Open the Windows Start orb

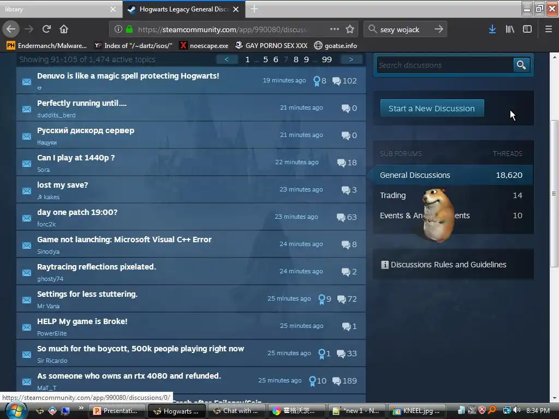pyautogui.click(x=16, y=410)
